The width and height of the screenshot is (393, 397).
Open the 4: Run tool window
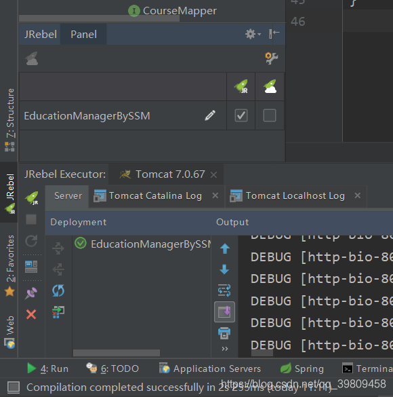tap(47, 368)
